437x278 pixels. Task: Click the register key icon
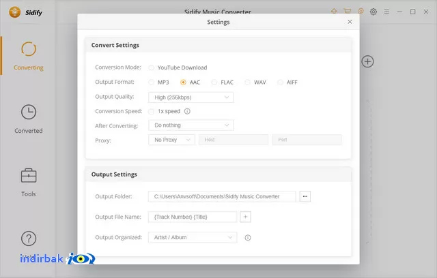point(361,12)
